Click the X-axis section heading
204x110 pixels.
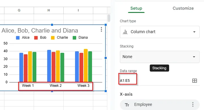tap(126, 94)
